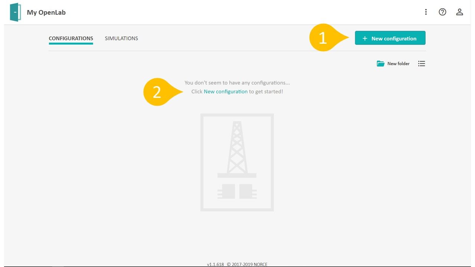Click the drilling rig placeholder illustration
The image size is (475, 267).
click(237, 162)
